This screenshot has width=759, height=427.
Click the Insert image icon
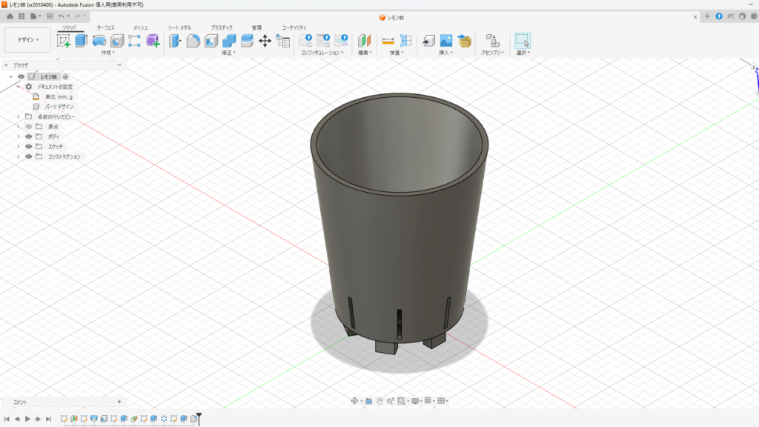(446, 41)
